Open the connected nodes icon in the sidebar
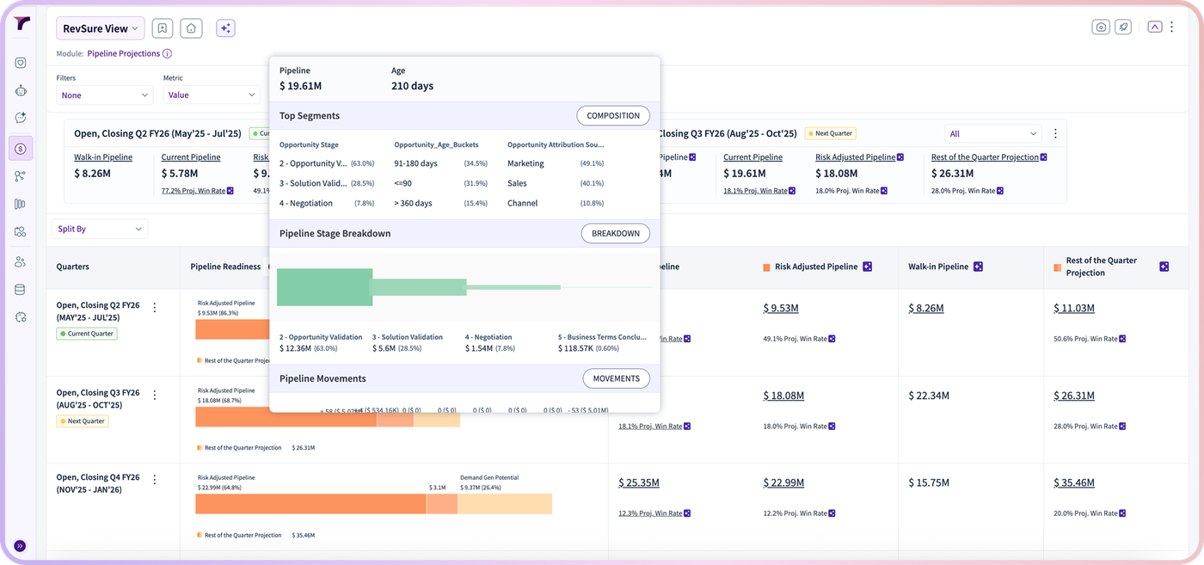This screenshot has height=565, width=1204. [21, 176]
